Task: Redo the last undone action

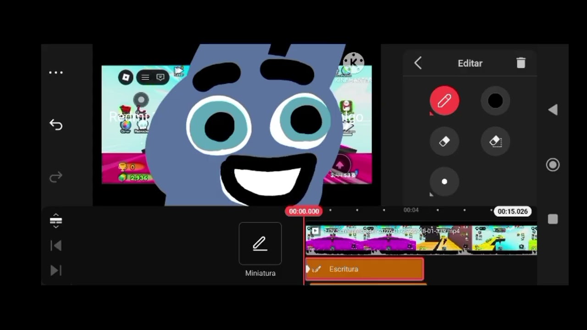Action: 56,177
